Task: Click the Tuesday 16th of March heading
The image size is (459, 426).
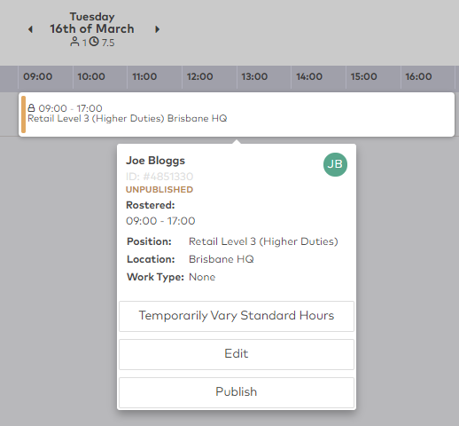Action: click(92, 23)
